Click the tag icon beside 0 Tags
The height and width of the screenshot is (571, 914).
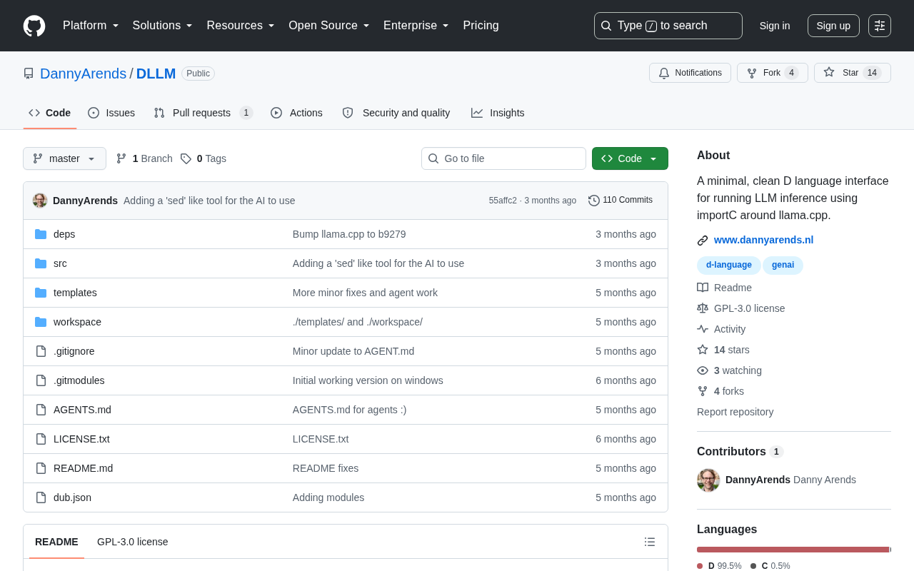[x=186, y=158]
